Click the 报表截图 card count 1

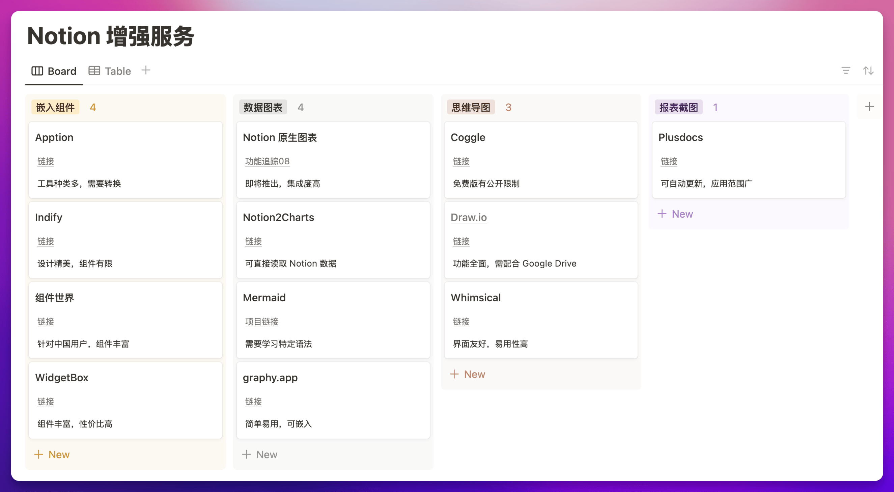(x=715, y=107)
